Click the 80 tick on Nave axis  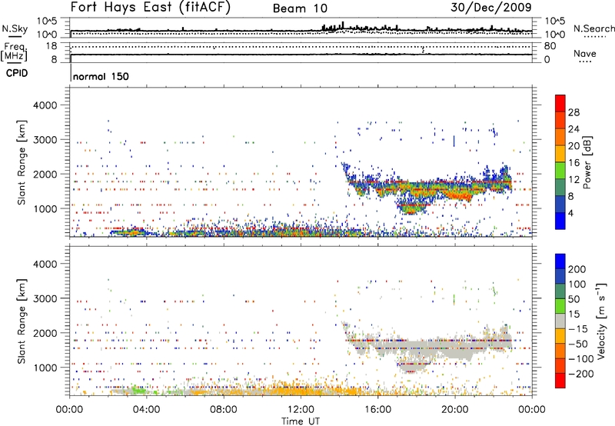point(550,46)
